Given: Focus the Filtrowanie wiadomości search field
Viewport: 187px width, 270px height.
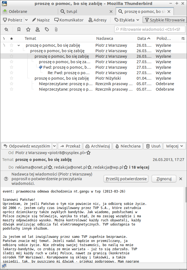Looking at the screenshot, I should coord(150,29).
